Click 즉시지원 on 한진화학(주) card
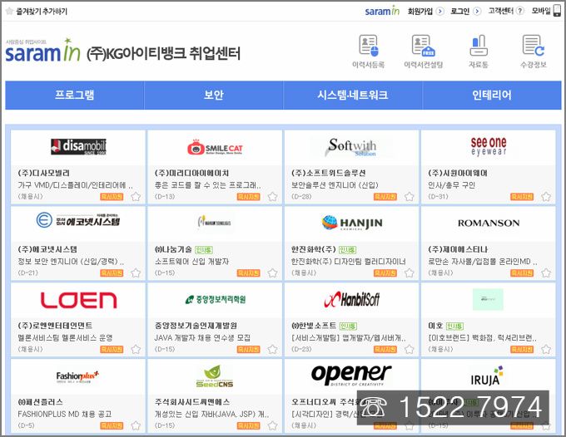The width and height of the screenshot is (566, 437). 385,273
